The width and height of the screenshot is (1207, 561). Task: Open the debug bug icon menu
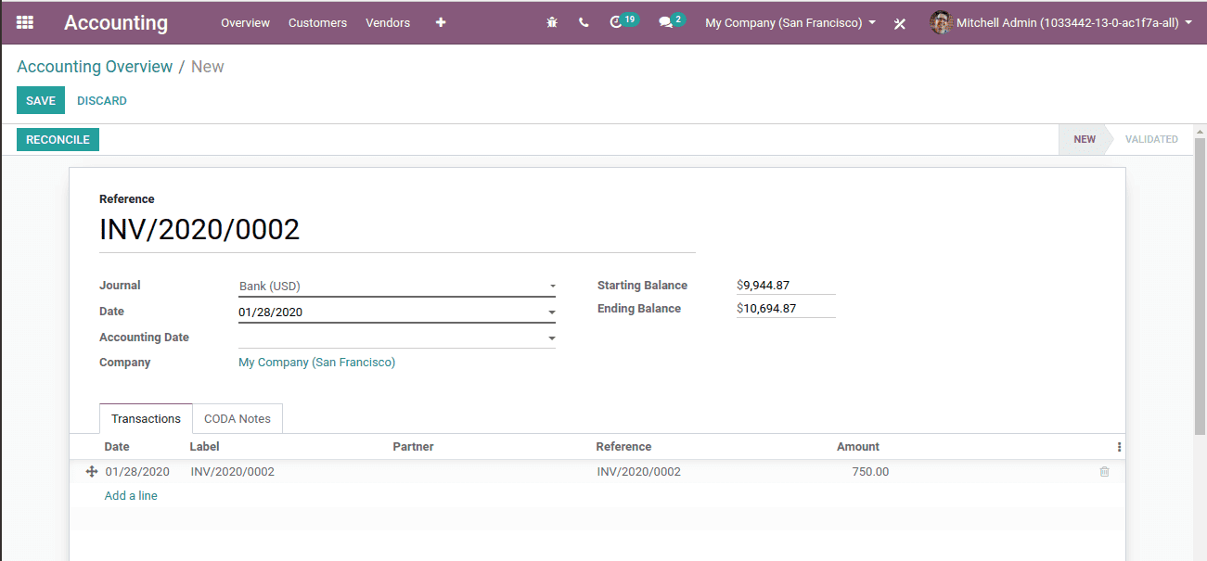552,22
